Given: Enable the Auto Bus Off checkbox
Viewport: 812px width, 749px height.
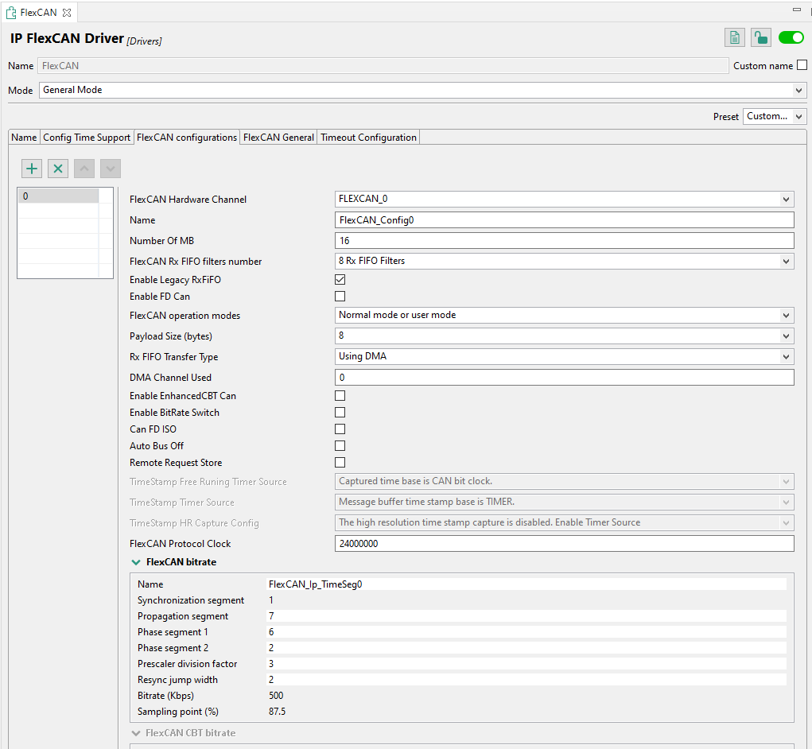Looking at the screenshot, I should pos(340,446).
